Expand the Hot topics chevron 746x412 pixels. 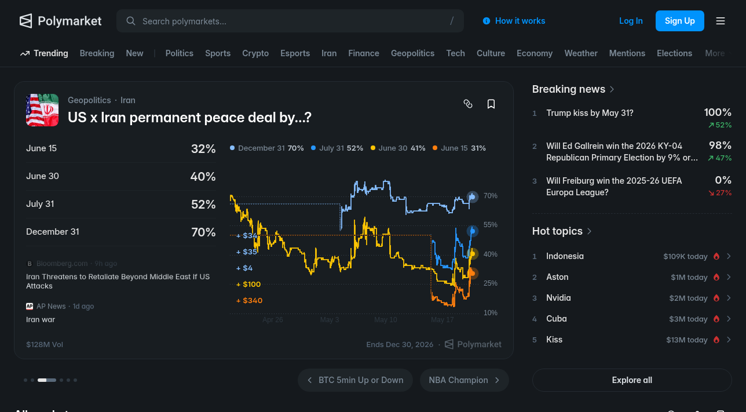(589, 231)
